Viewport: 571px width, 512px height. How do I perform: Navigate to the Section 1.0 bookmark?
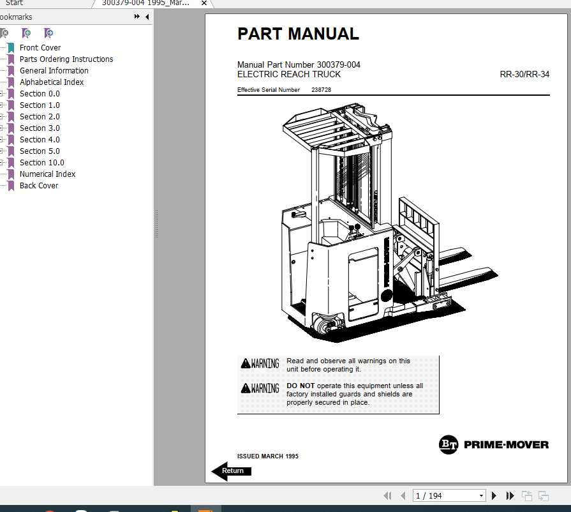40,105
